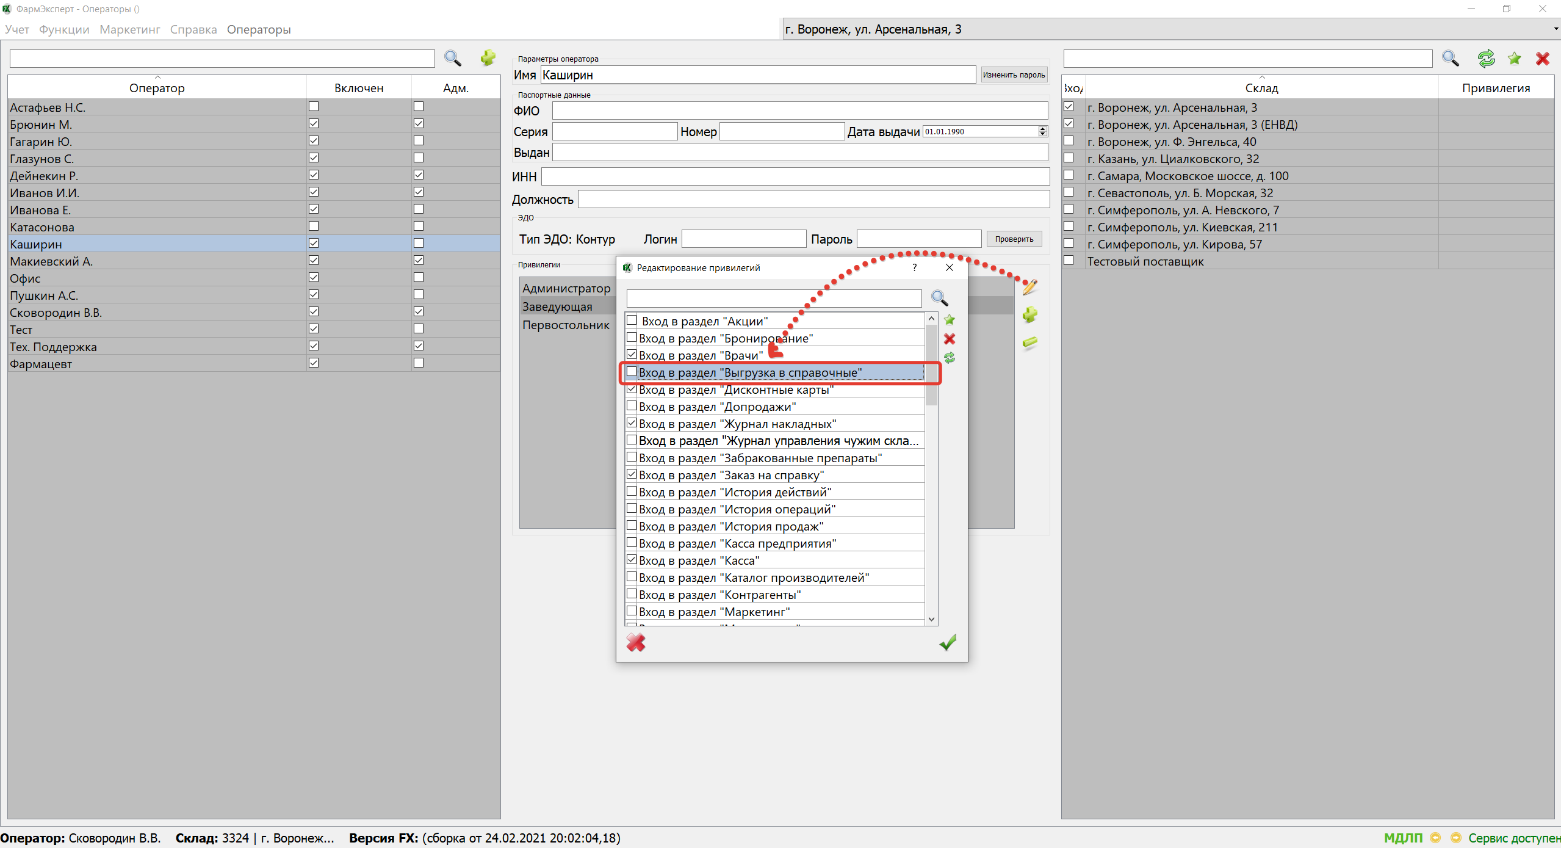Click the Изменить пароль button
This screenshot has width=1561, height=848.
tap(1014, 75)
